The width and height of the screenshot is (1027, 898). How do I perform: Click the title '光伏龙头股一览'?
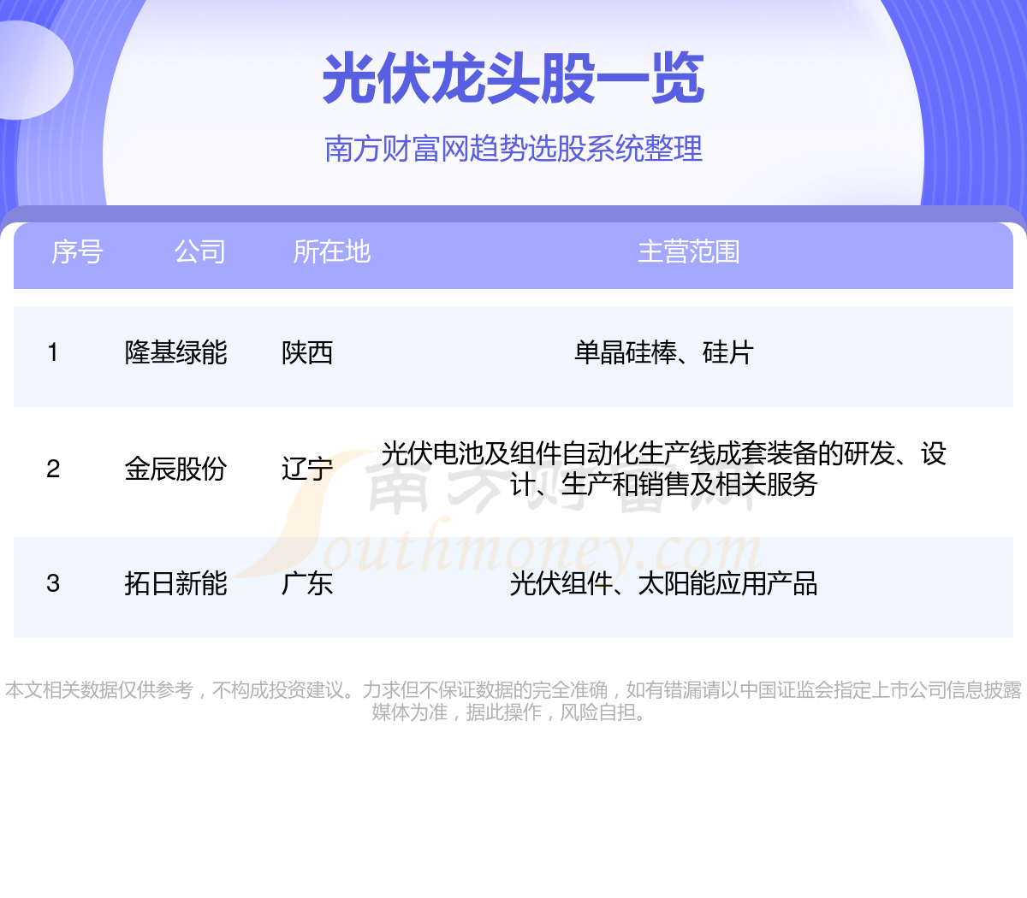click(x=513, y=79)
